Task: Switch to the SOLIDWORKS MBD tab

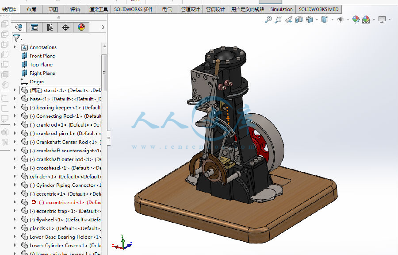Action: 318,9
